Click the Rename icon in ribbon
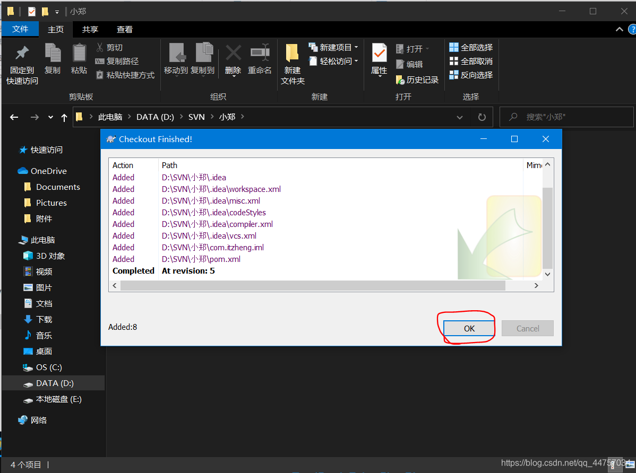 (260, 53)
